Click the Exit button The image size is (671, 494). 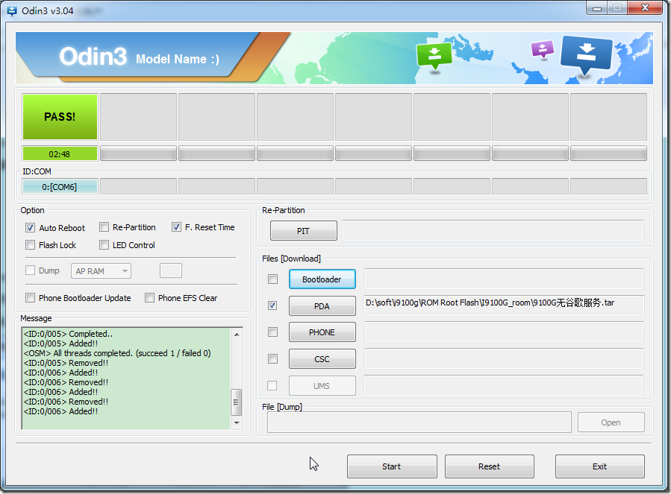tap(599, 466)
